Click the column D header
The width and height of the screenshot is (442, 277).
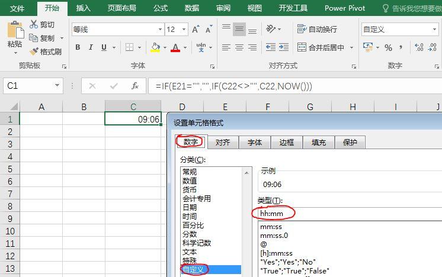(182, 107)
